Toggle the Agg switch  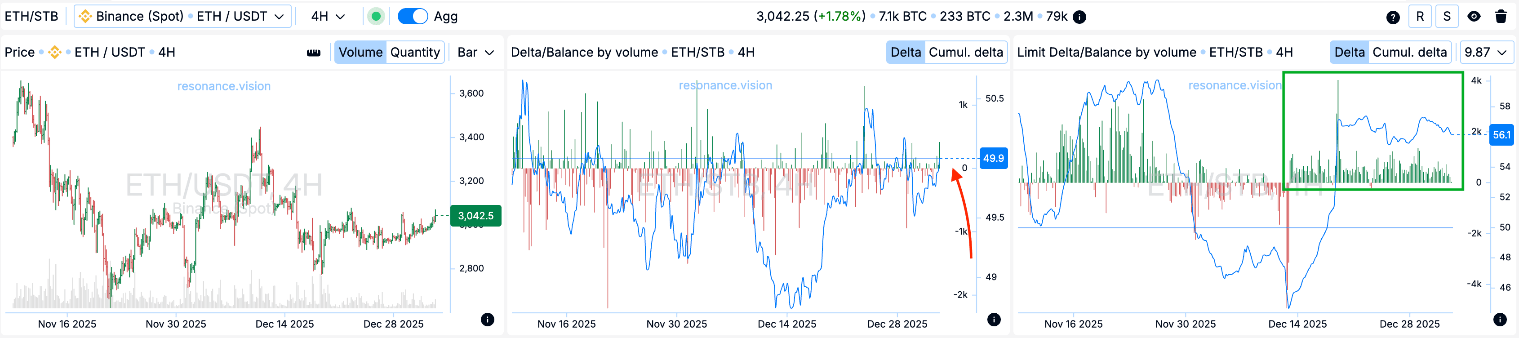click(412, 17)
